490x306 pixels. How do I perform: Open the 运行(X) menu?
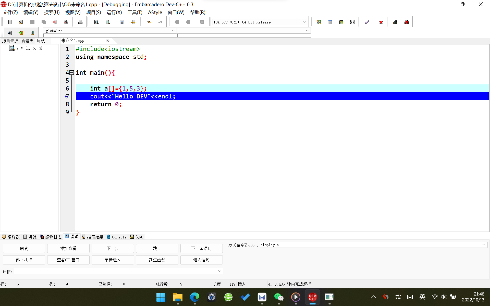pos(114,12)
